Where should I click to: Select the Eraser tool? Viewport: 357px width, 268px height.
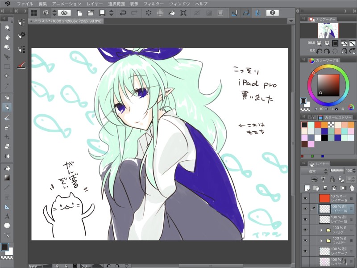coord(7,147)
